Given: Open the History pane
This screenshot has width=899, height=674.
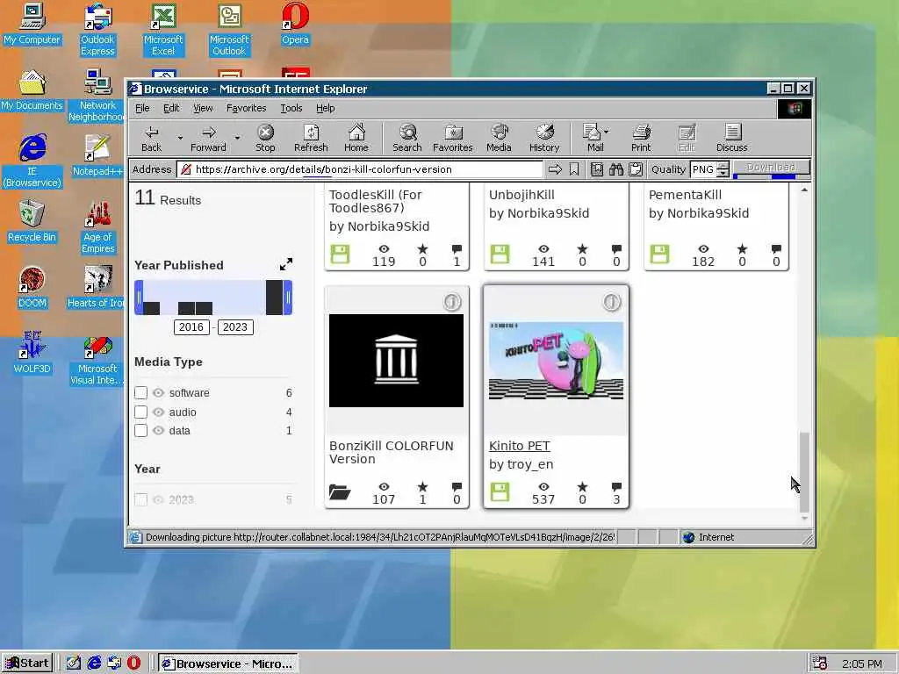Looking at the screenshot, I should (x=544, y=138).
